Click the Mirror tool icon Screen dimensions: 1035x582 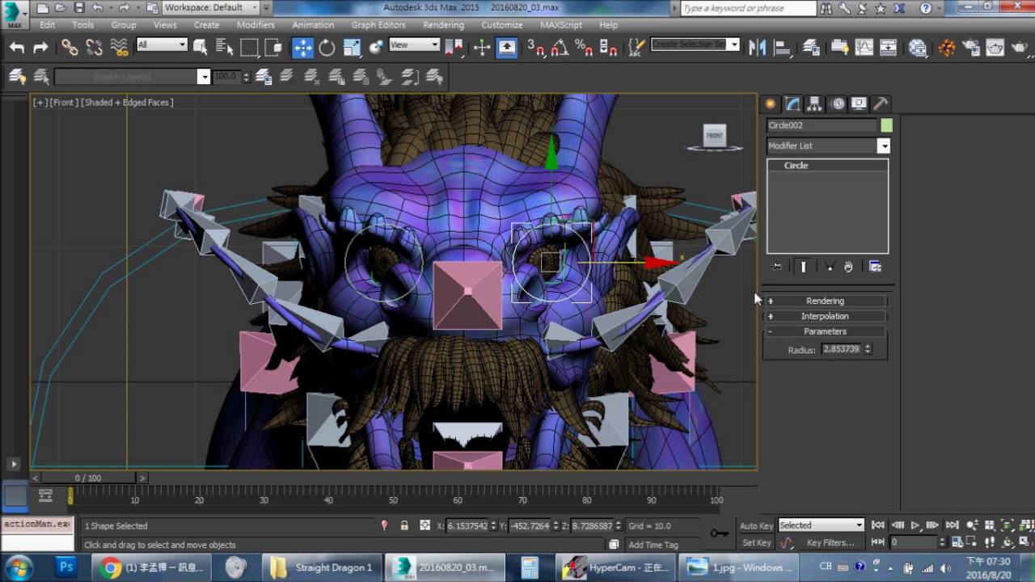pyautogui.click(x=757, y=48)
